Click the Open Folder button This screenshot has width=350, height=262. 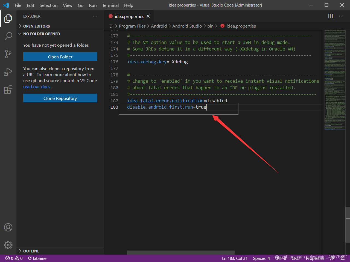coord(60,57)
